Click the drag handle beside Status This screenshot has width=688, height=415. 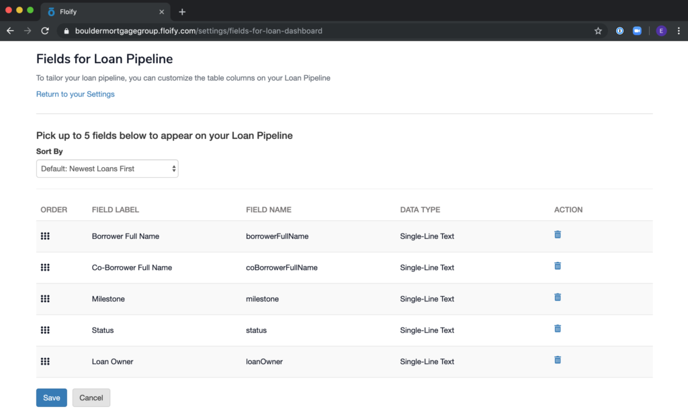[x=45, y=330]
